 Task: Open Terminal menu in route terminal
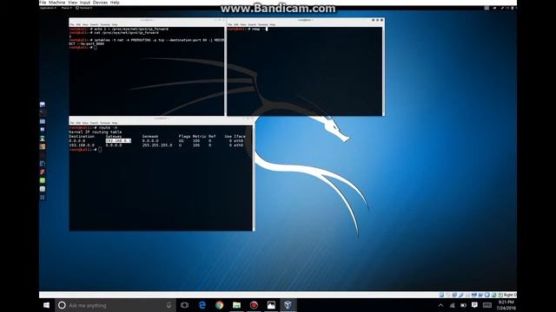point(105,123)
